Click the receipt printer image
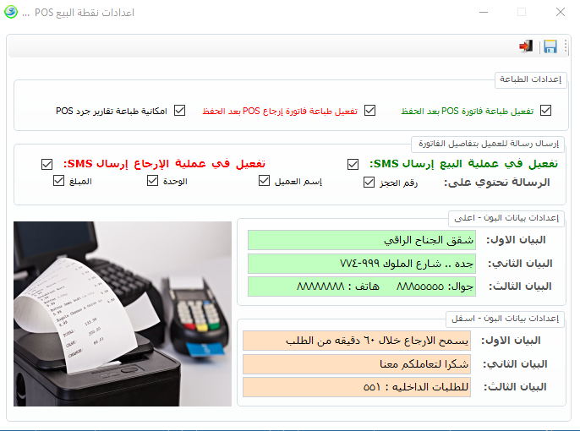 pos(123,314)
